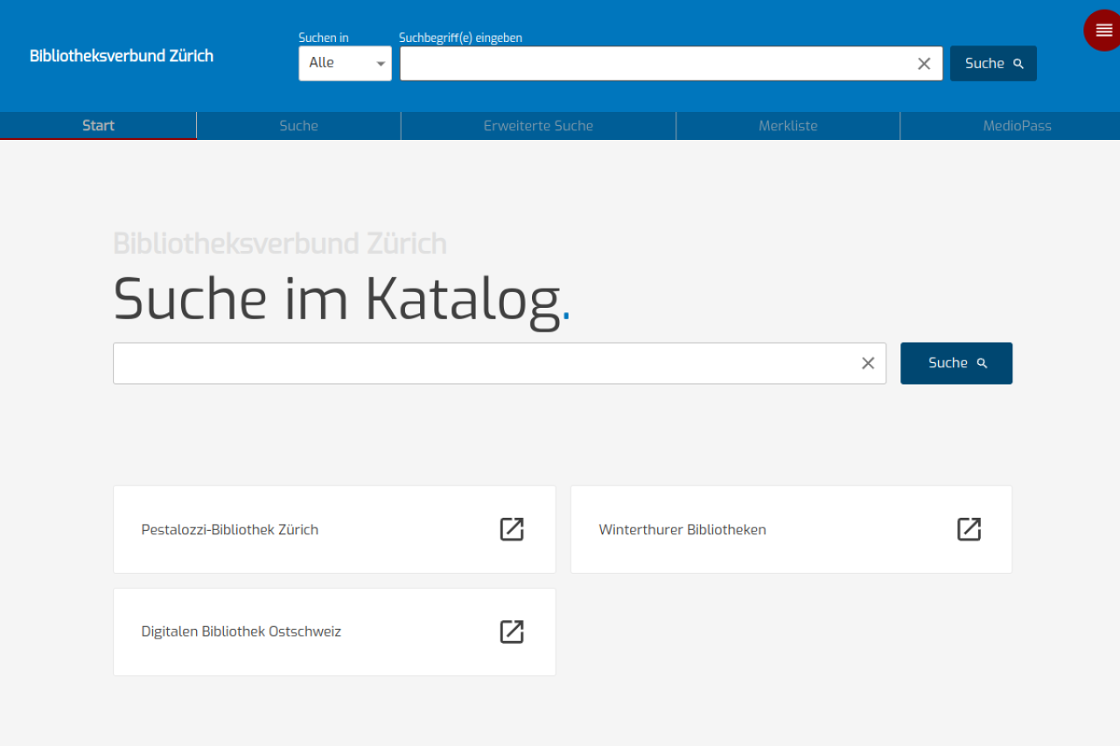Screen dimensions: 1120x746
Task: Click magnifier icon in main Suche button
Action: (982, 363)
